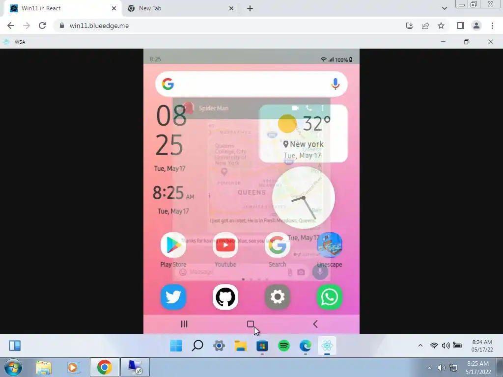
Task: Open the New york weather widget
Action: click(303, 134)
